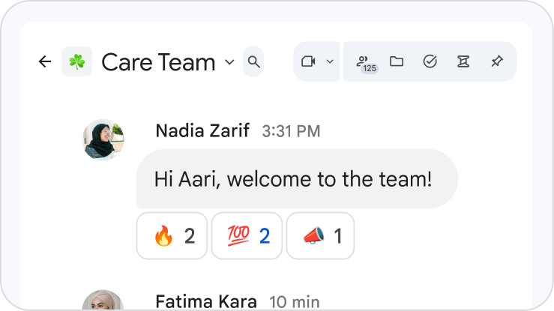Start a video call
Viewport: 554px width, 311px height.
[x=308, y=61]
